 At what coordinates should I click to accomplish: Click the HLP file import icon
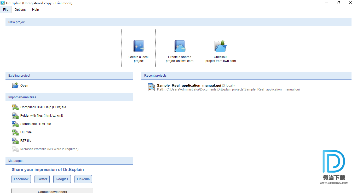(15, 132)
